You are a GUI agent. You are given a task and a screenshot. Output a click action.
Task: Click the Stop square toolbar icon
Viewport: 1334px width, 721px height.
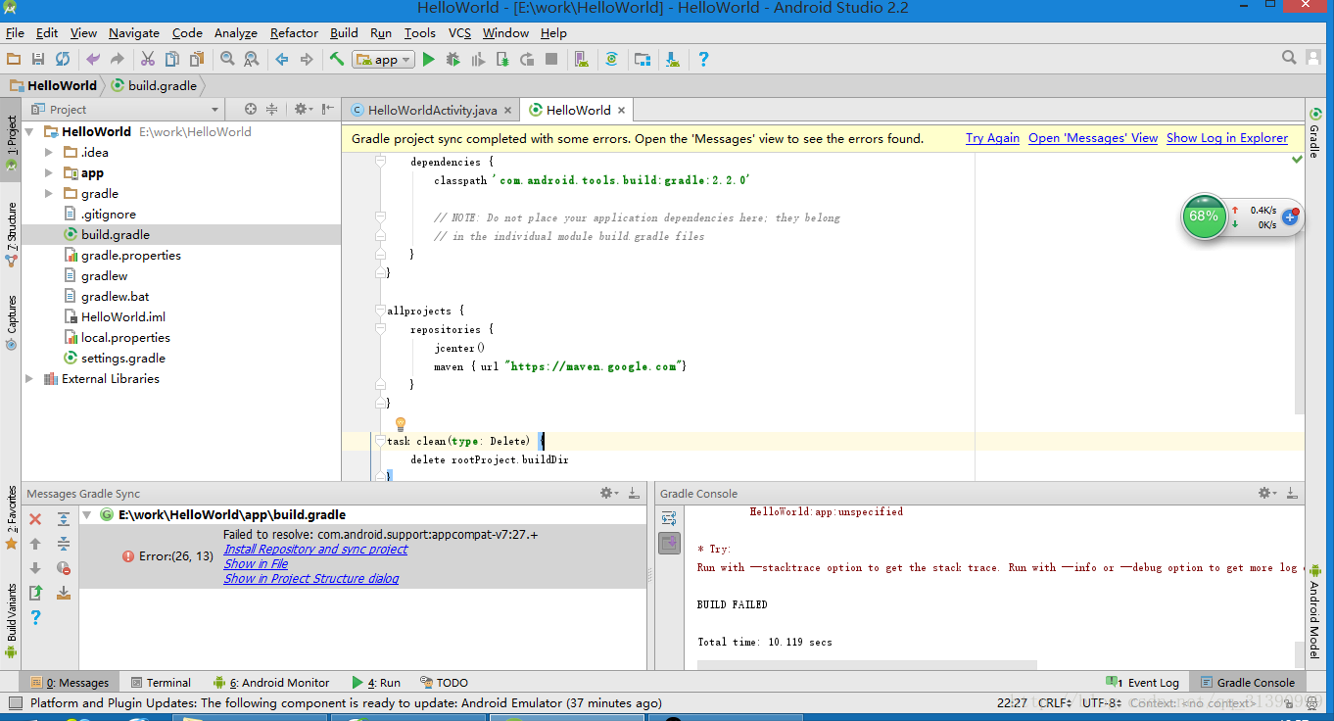pos(551,59)
